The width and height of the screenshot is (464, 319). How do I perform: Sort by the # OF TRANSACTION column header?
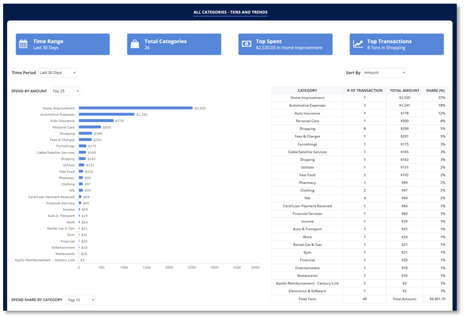(365, 90)
